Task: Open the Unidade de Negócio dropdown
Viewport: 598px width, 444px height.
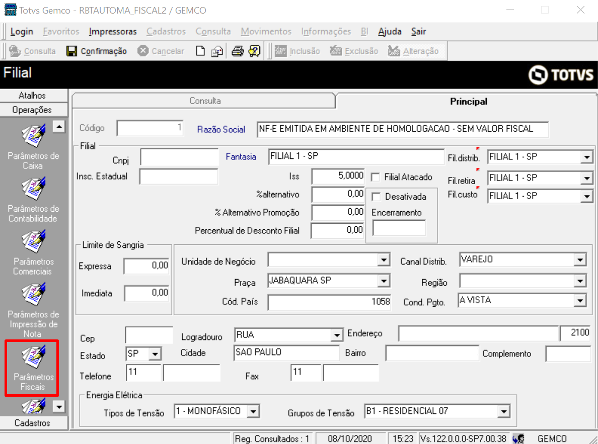Action: (x=384, y=260)
